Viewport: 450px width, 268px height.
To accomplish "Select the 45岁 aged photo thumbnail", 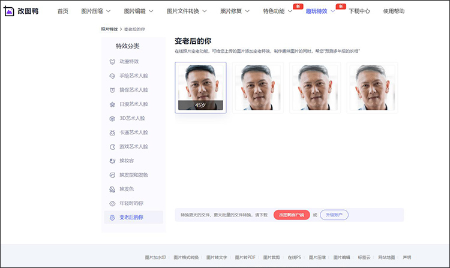I will click(x=200, y=88).
